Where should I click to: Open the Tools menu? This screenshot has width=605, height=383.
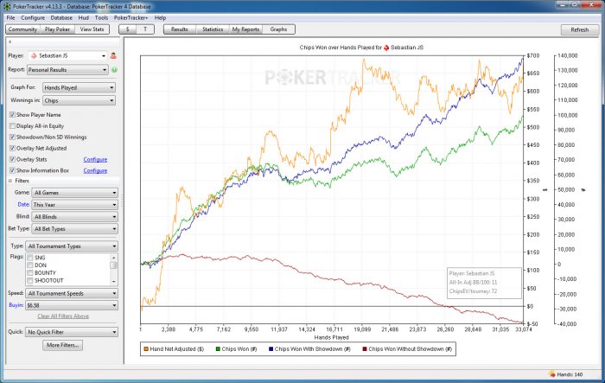pyautogui.click(x=101, y=18)
